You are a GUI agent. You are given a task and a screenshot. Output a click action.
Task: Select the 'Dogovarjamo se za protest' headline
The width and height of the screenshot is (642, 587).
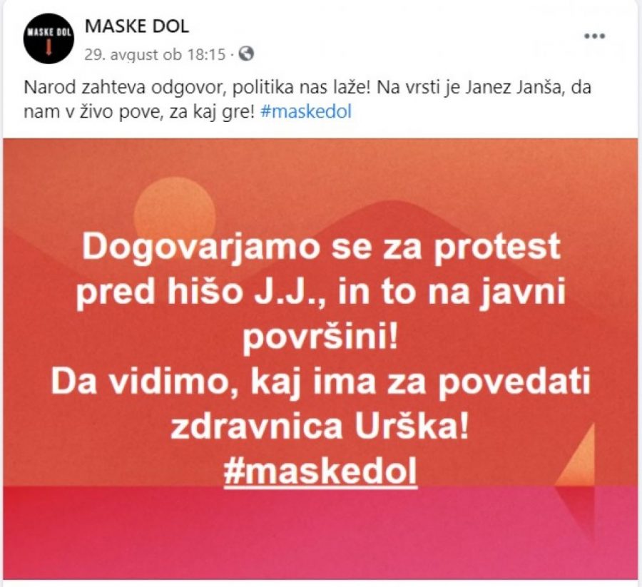[322, 246]
